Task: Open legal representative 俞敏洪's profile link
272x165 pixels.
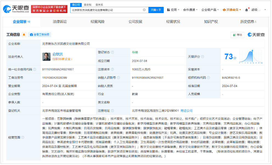Action: (x=58, y=54)
